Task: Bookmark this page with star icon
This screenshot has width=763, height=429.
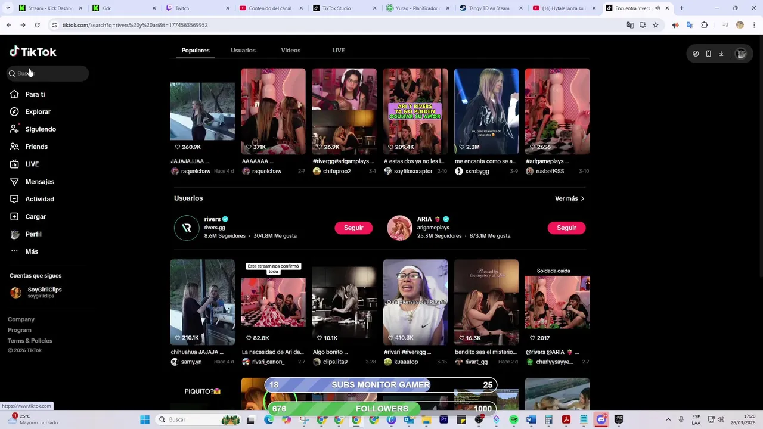Action: point(656,25)
